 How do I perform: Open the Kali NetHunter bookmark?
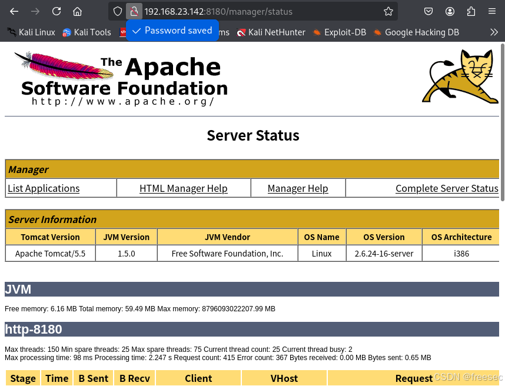(271, 32)
